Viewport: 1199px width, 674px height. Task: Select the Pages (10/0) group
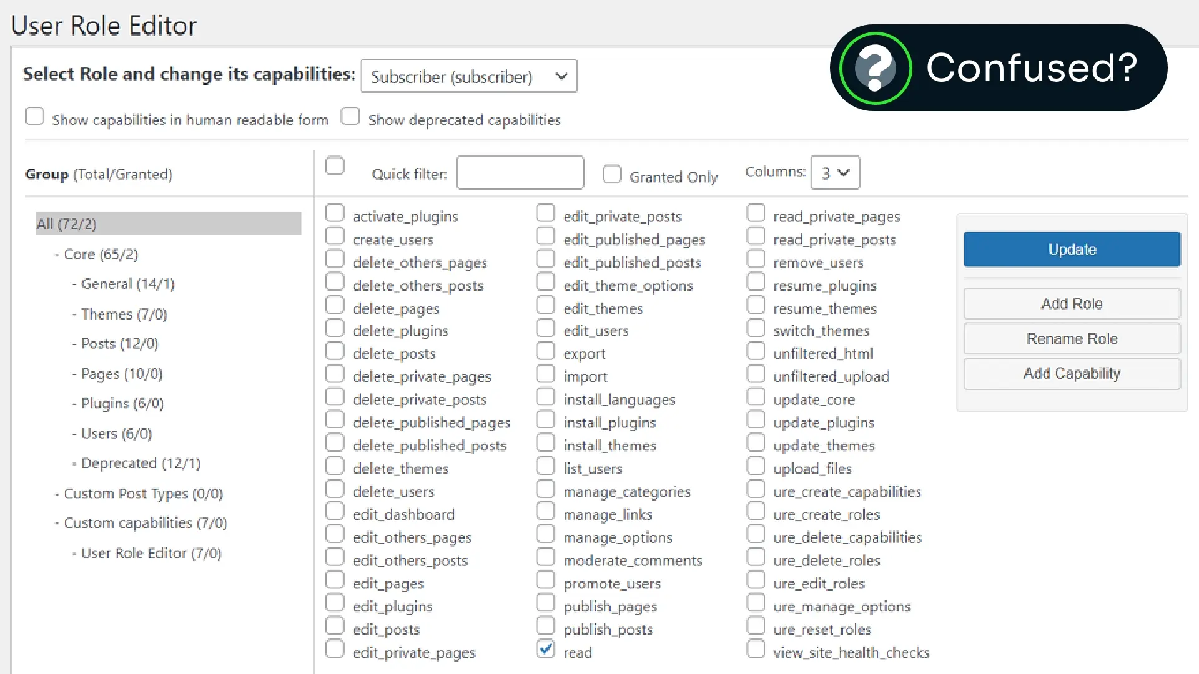tap(121, 374)
